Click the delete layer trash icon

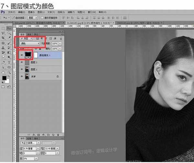click(x=58, y=134)
